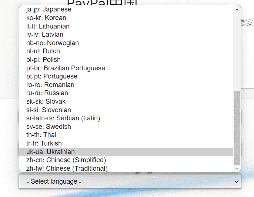Image resolution: width=254 pixels, height=197 pixels.
Task: Open the Select language dropdown
Action: pos(130,181)
